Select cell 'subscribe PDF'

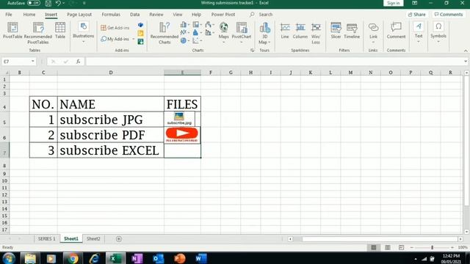[x=111, y=135]
